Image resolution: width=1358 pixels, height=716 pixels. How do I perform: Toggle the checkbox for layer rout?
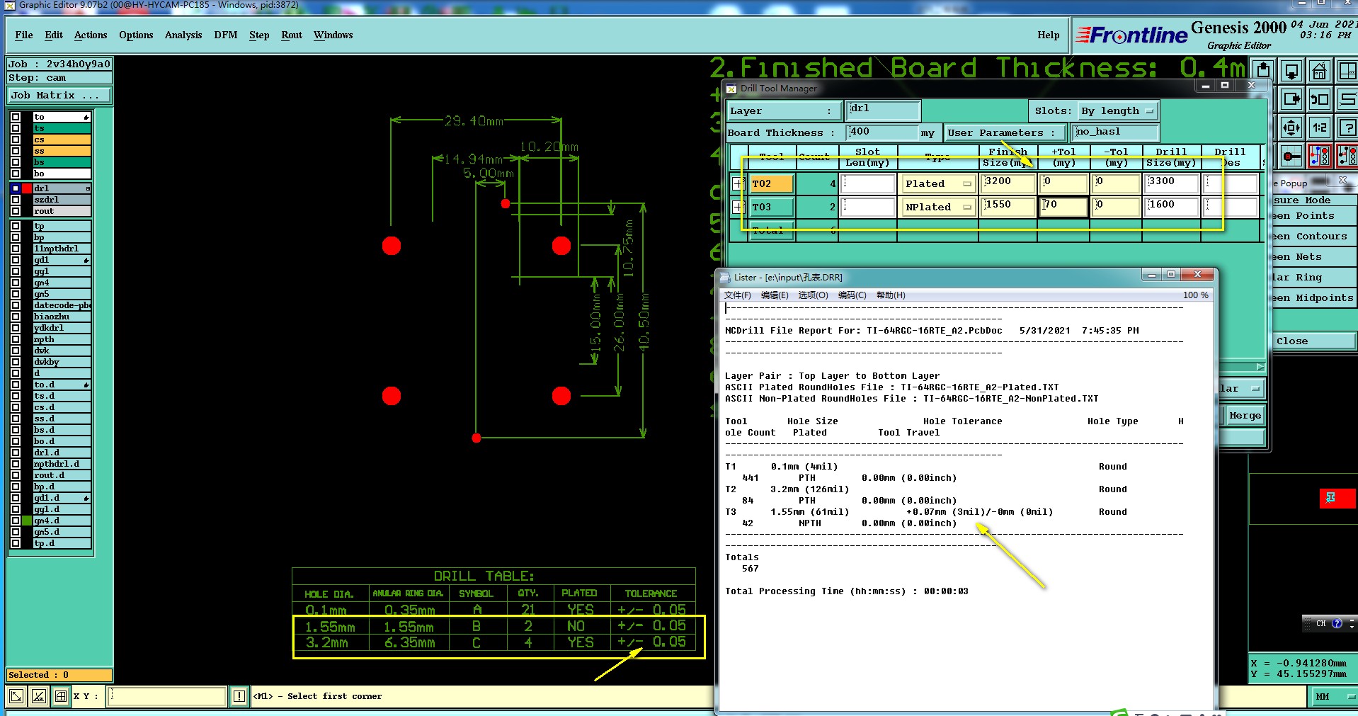click(16, 211)
